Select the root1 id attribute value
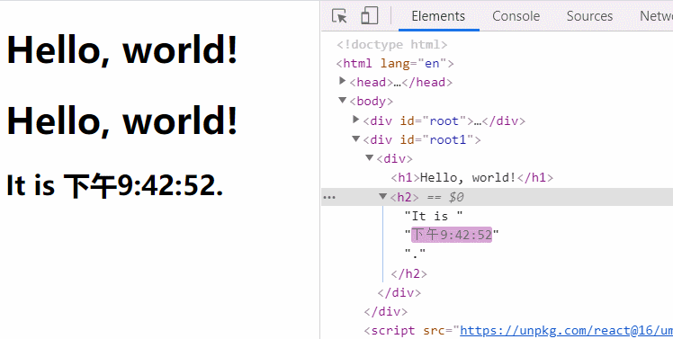The height and width of the screenshot is (339, 673). [448, 140]
